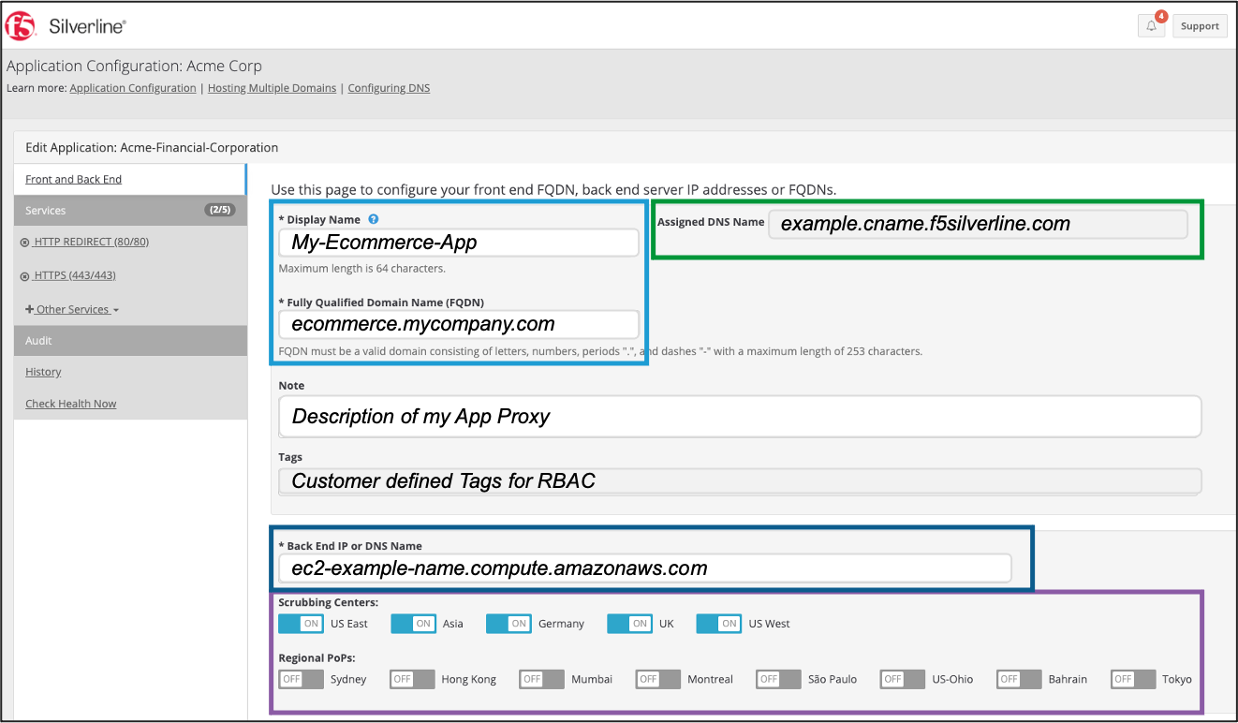This screenshot has width=1238, height=723.
Task: Enable the Sydney regional PoP
Action: pos(301,679)
